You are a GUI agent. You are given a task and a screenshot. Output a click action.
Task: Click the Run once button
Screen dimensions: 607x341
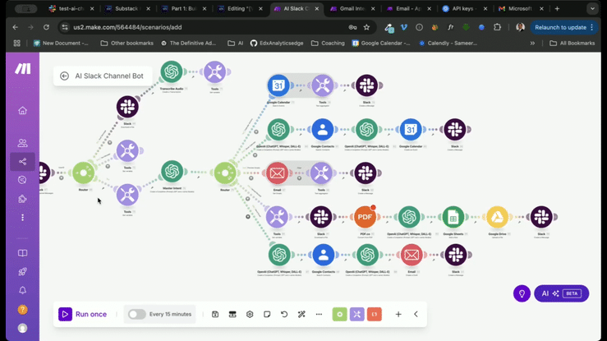[x=83, y=314]
